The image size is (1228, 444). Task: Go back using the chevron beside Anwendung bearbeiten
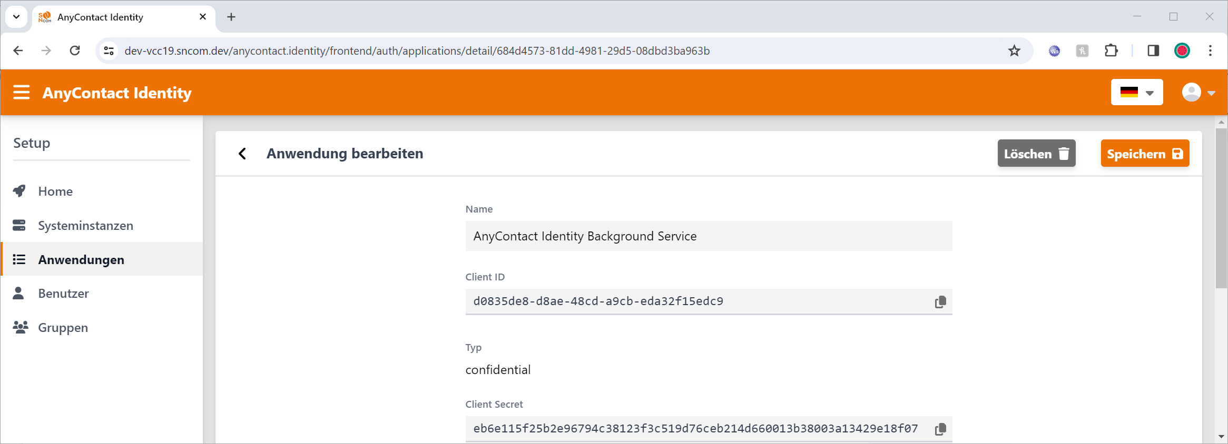click(242, 154)
